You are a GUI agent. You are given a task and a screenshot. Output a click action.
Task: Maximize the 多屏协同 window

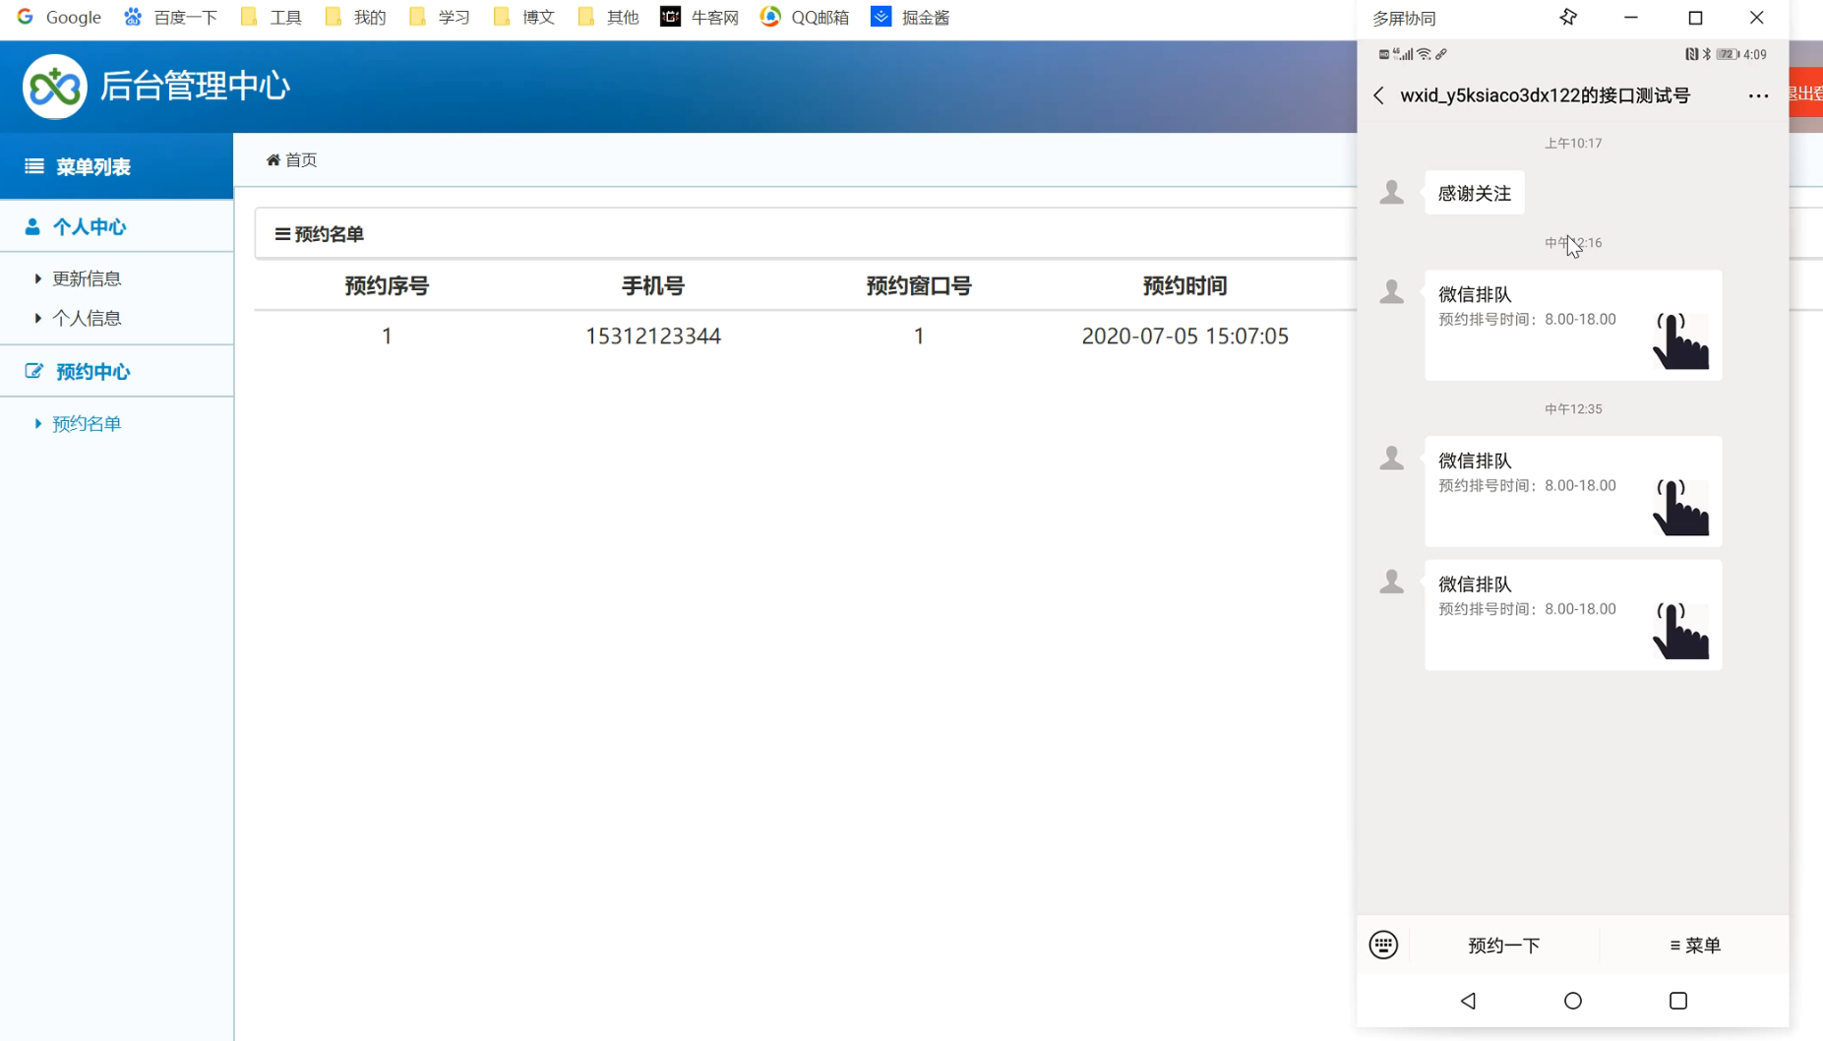click(1695, 18)
